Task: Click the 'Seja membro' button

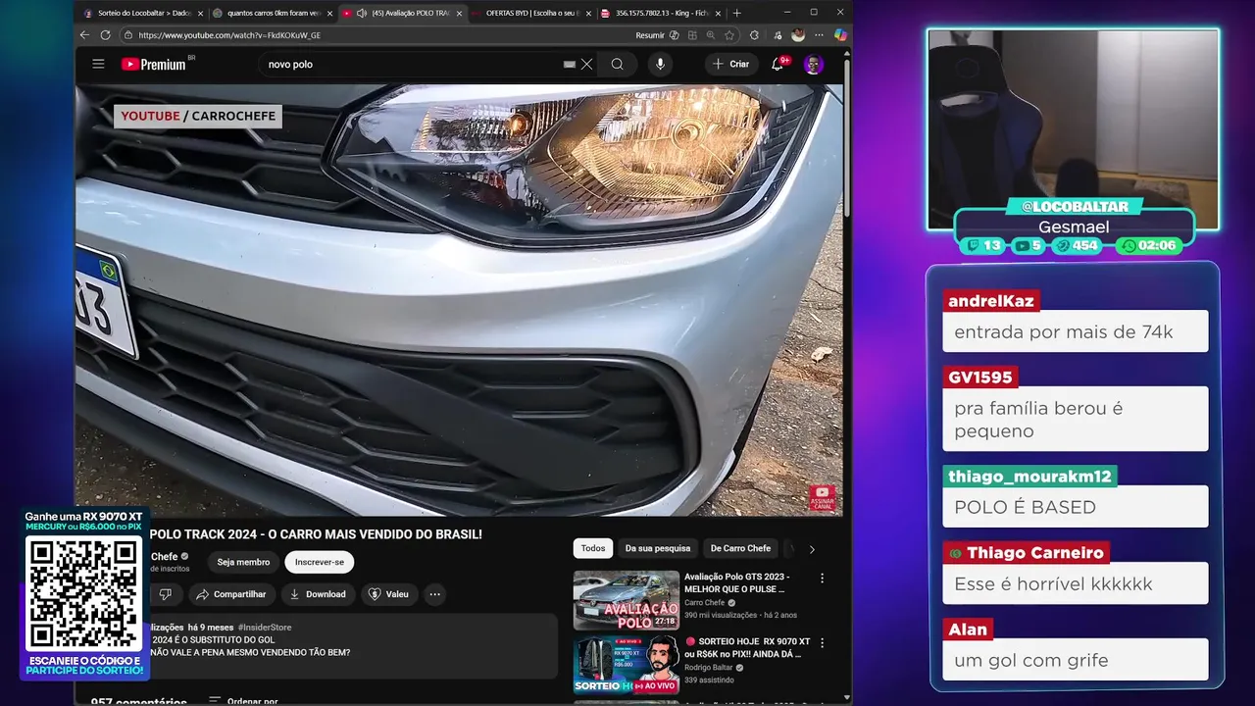Action: 243,562
